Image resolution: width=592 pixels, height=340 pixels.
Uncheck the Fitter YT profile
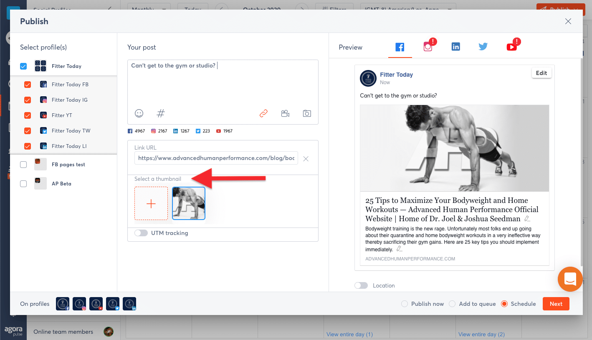(x=28, y=115)
